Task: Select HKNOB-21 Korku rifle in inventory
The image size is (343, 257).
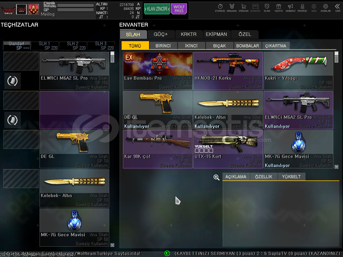Action: pos(228,71)
